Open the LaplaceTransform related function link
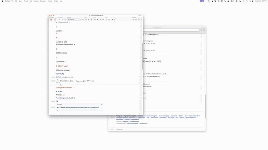Screen dimensions: 268x150 [x=194, y=116]
